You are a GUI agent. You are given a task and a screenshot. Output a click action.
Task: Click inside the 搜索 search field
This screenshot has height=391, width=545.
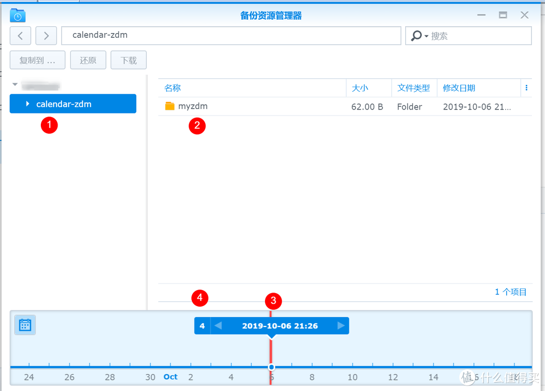(x=477, y=36)
